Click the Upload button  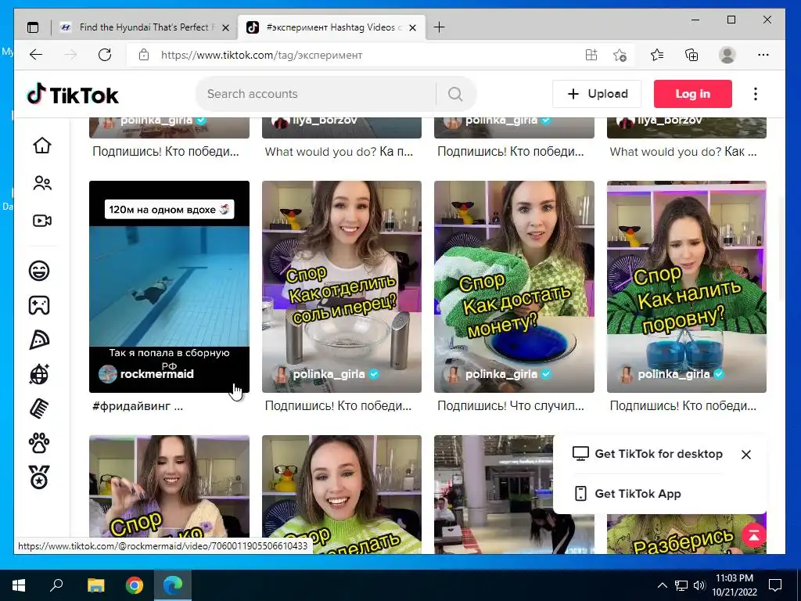(597, 94)
